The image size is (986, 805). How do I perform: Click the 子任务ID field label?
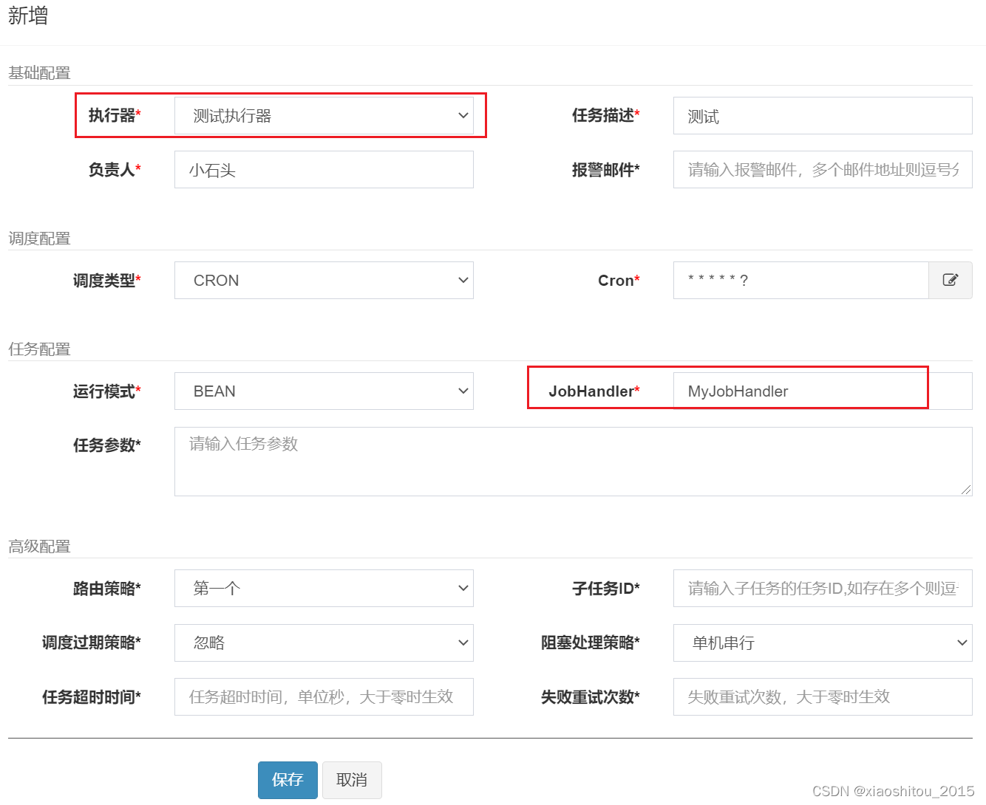coord(606,589)
